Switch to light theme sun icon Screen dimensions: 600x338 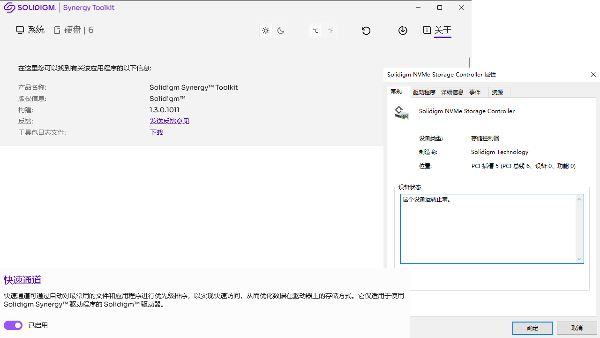click(x=266, y=31)
